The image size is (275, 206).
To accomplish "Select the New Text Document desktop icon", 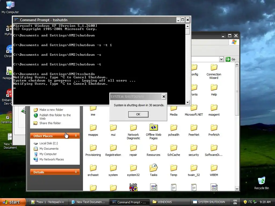I will (10, 141).
